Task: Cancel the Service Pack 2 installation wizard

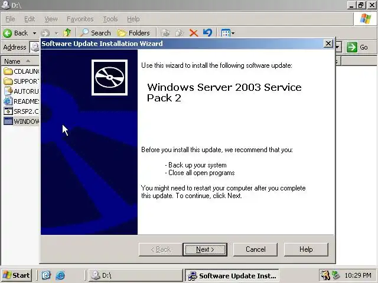Action: tap(255, 249)
